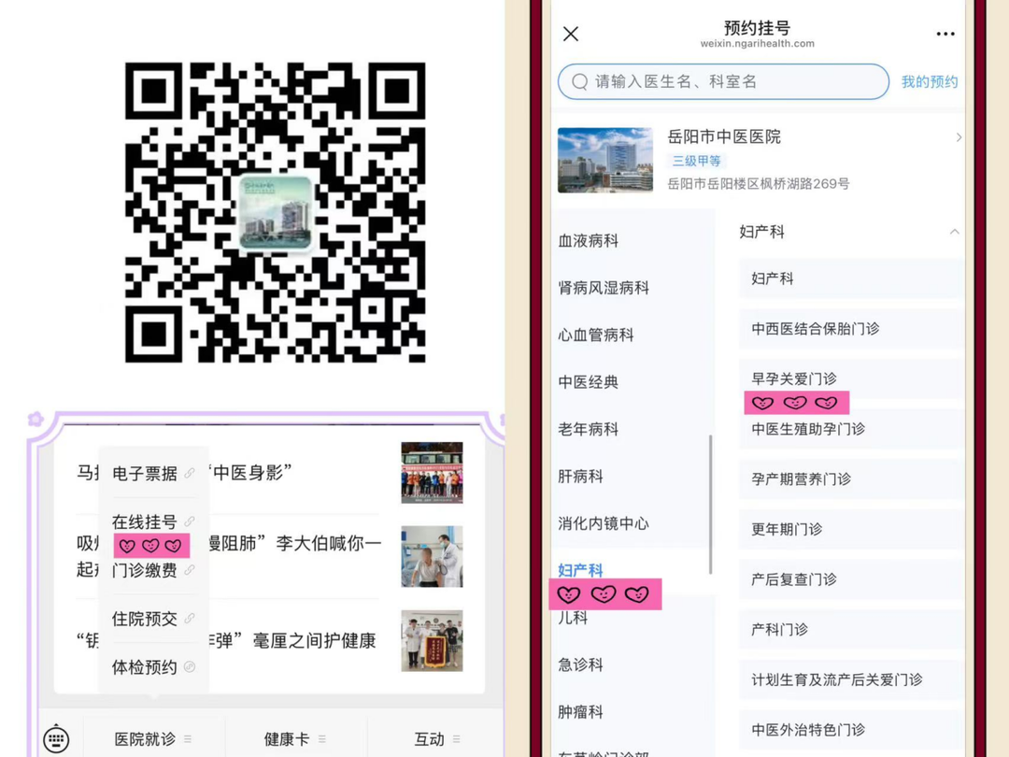1009x757 pixels.
Task: Select 肿瘤科 department
Action: (580, 712)
